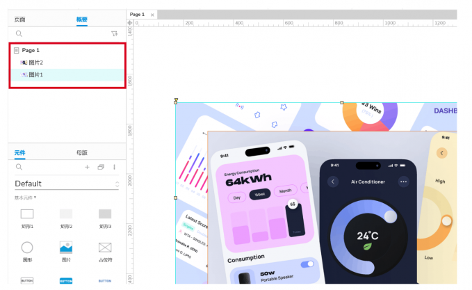Switch to the 母版 tab
The image size is (472, 290).
coord(82,153)
